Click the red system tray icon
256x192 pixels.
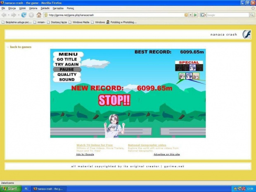pos(244,189)
